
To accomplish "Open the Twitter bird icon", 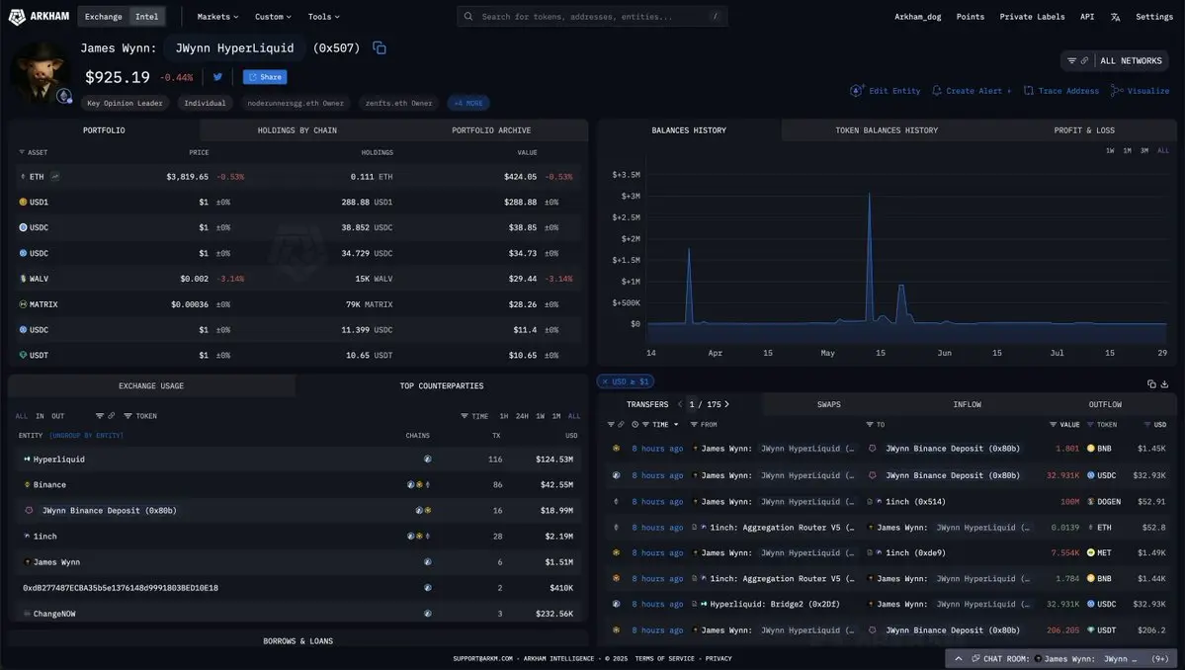I will point(217,76).
